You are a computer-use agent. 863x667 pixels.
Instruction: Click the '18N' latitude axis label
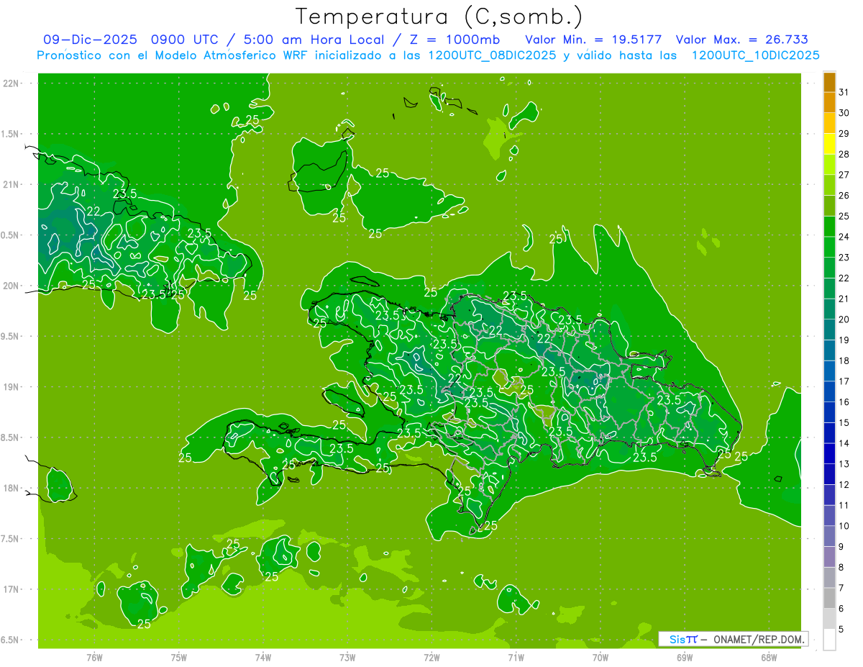point(10,488)
